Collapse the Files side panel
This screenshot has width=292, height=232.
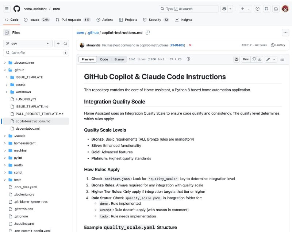(7, 32)
